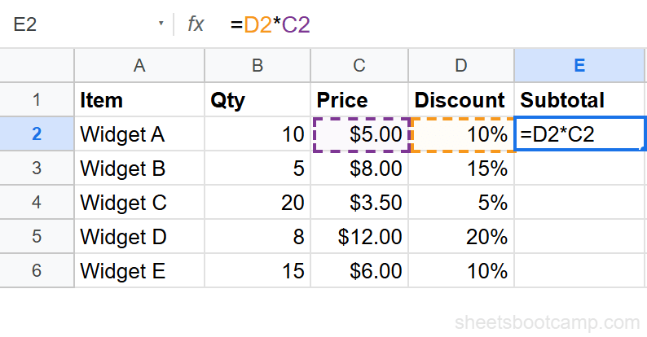Select the row 1 header
The height and width of the screenshot is (337, 647).
point(37,99)
